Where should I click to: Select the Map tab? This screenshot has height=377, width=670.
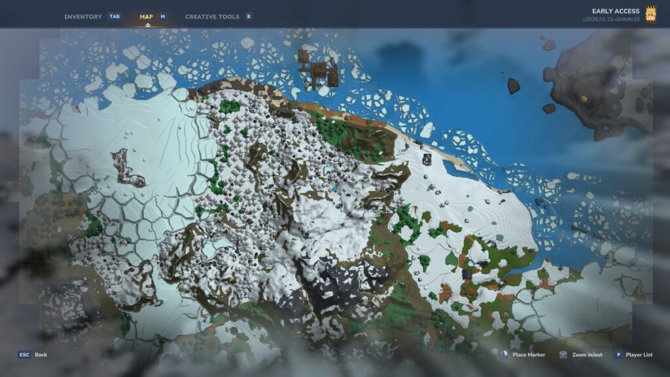pyautogui.click(x=146, y=16)
